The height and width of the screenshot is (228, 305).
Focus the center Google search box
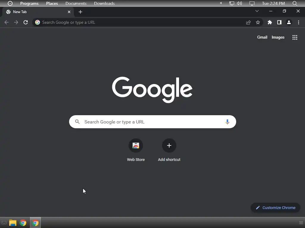click(x=152, y=122)
